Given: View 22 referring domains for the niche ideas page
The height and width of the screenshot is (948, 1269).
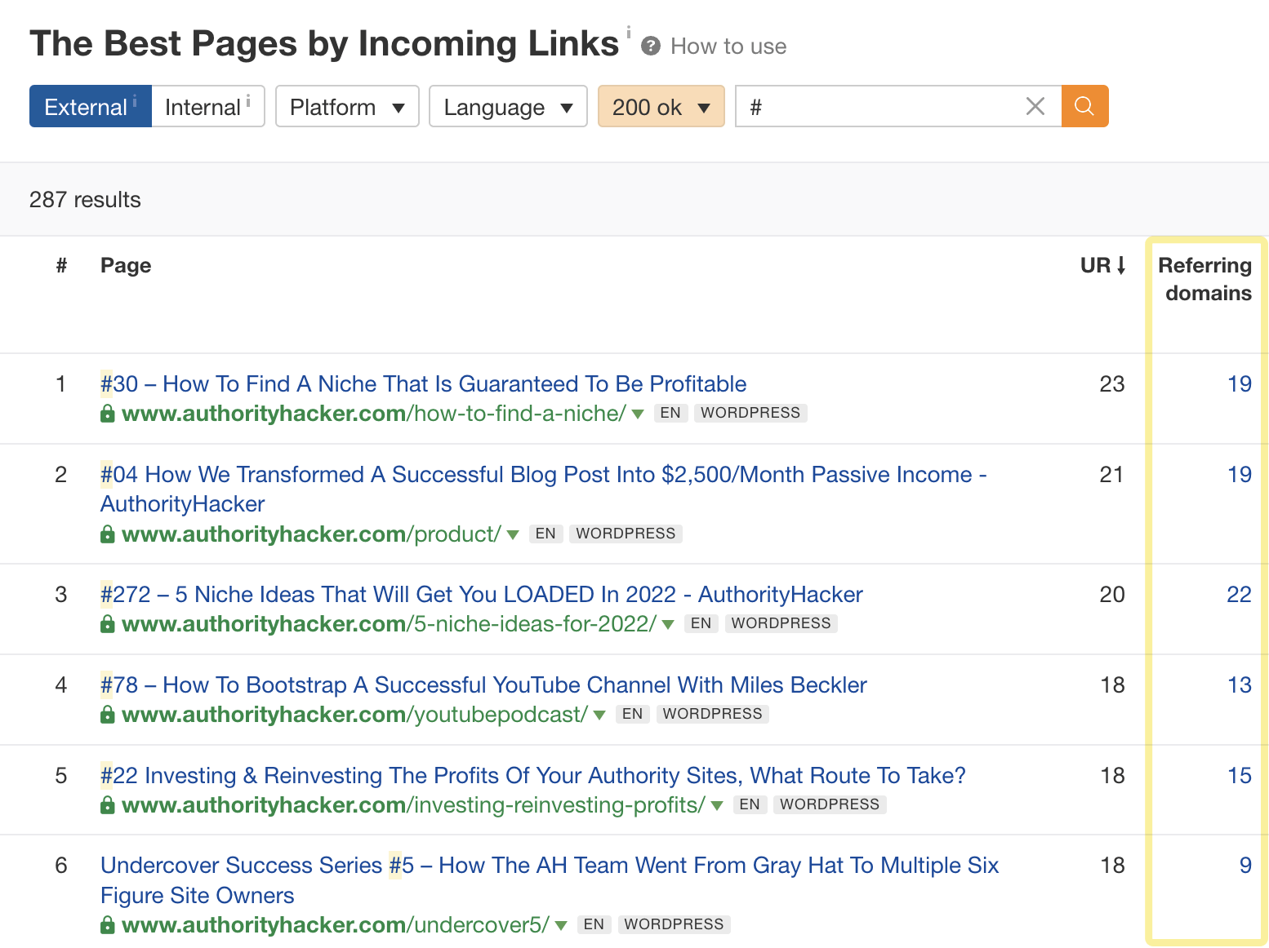Looking at the screenshot, I should click(1240, 594).
